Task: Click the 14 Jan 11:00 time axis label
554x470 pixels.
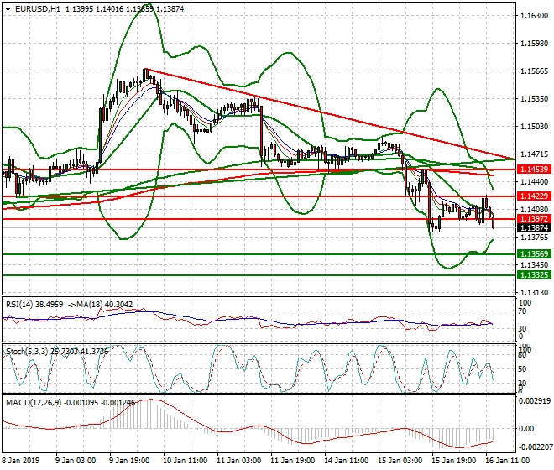Action: (346, 461)
